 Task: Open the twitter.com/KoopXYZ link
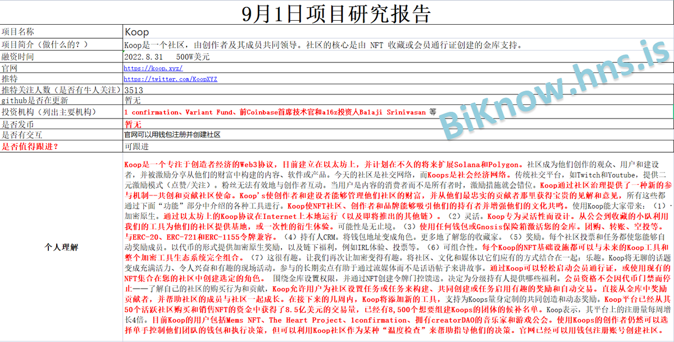(170, 79)
